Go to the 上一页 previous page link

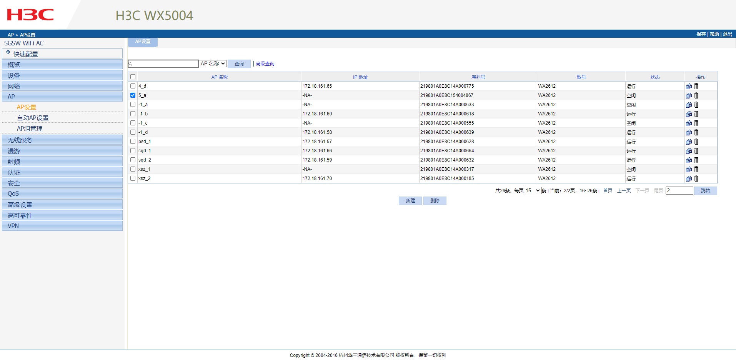point(624,191)
